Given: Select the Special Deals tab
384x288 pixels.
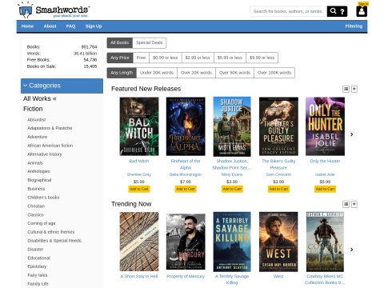Looking at the screenshot, I should pyautogui.click(x=150, y=42).
